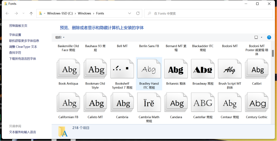Viewport: 277px width, 141px height.
Task: Open 联机获取更多字体信息 link
Action: (24, 41)
